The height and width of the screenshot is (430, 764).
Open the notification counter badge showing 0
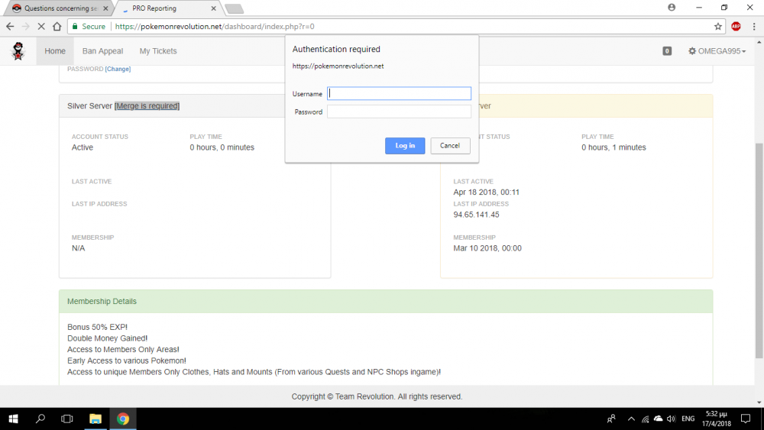point(667,50)
